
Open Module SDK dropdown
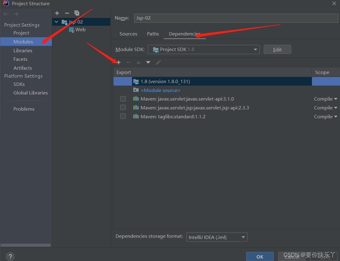click(204, 50)
